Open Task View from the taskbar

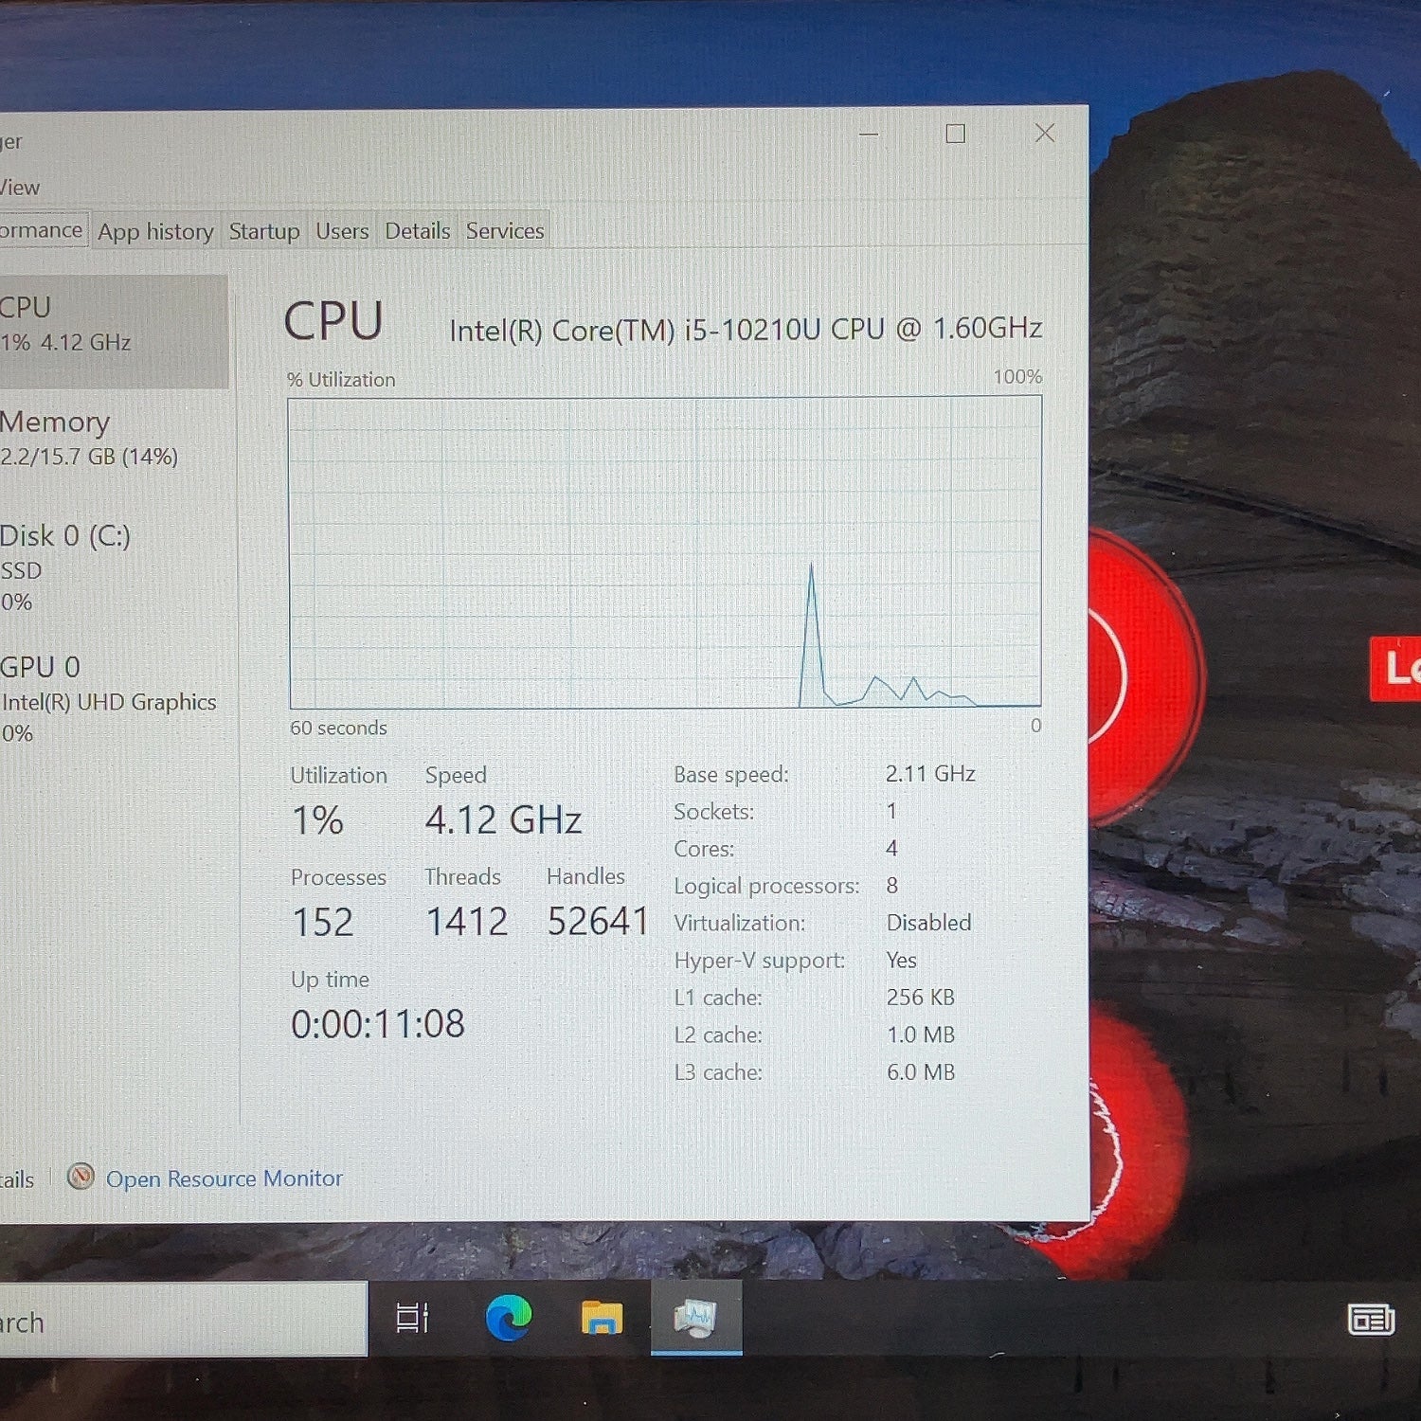pyautogui.click(x=412, y=1318)
